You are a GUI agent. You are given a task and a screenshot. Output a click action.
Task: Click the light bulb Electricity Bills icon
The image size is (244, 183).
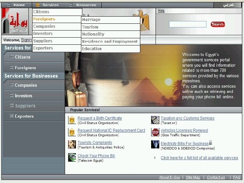coord(155,144)
